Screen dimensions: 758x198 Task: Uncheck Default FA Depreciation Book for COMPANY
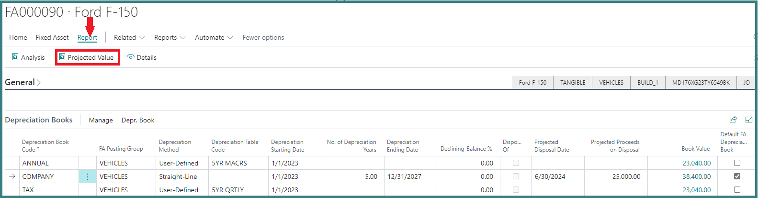pos(737,176)
